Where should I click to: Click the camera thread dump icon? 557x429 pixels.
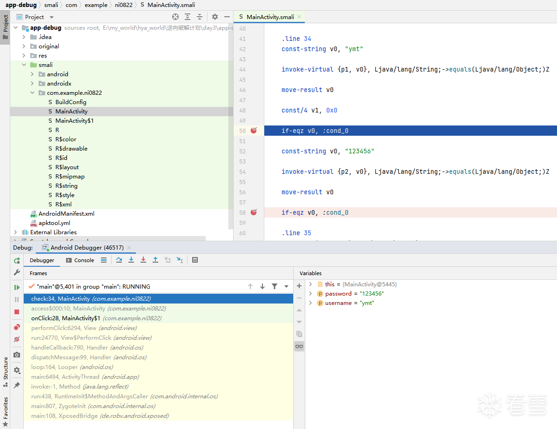(x=17, y=355)
